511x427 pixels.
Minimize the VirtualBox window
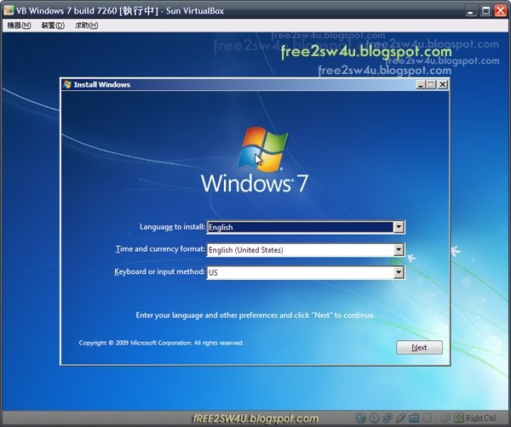470,11
